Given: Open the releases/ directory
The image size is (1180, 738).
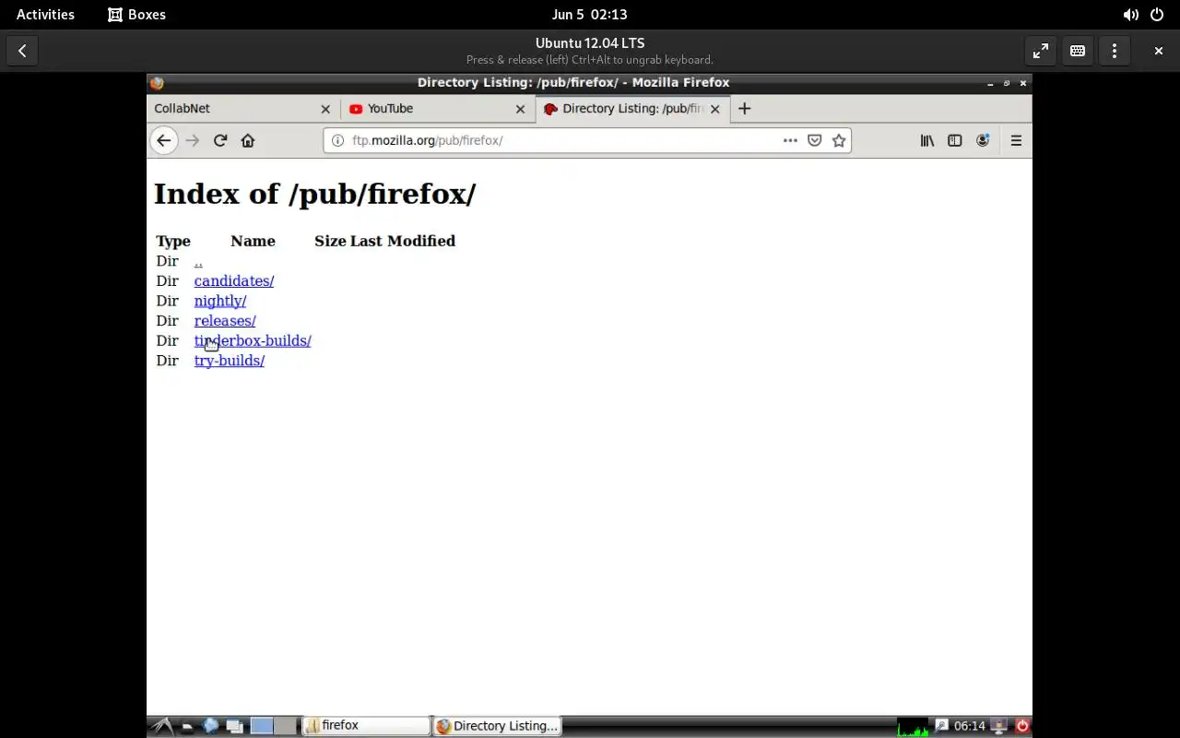Looking at the screenshot, I should click(x=224, y=321).
